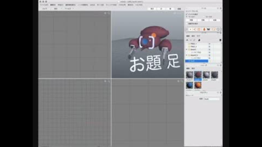Check the unchecked checkbox above the edit icons row
The image size is (262, 147).
pos(187,24)
